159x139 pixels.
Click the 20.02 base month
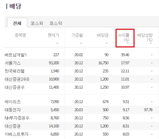(79, 55)
